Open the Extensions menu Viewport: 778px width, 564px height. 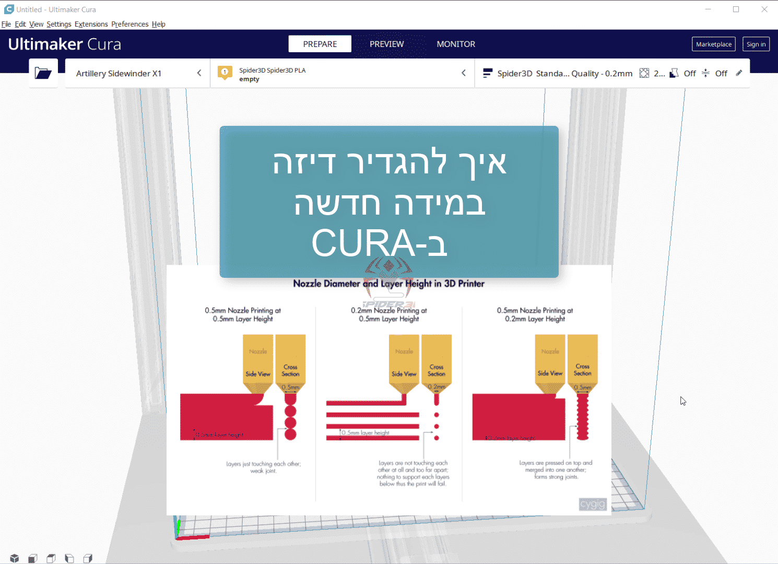tap(91, 24)
